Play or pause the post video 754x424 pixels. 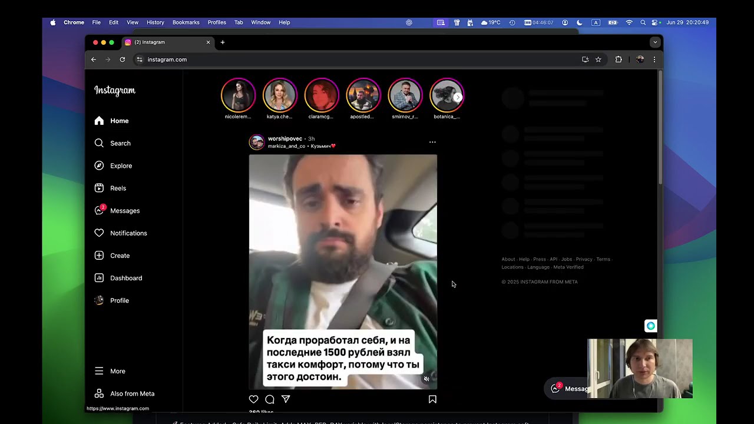pos(343,271)
